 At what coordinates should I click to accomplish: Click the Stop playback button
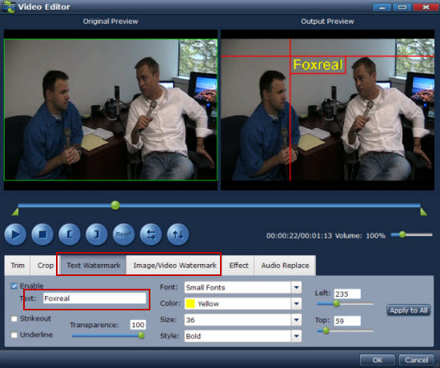coord(42,234)
